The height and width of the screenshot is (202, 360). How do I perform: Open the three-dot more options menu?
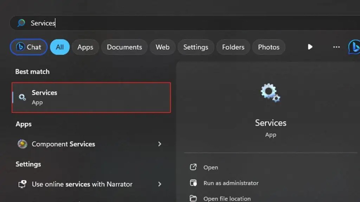(336, 47)
